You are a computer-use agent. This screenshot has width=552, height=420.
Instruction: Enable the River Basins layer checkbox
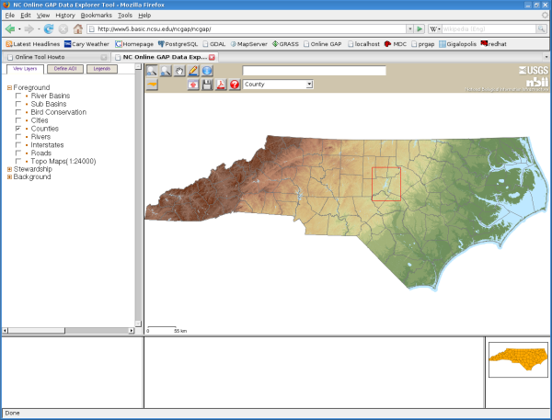[x=18, y=96]
